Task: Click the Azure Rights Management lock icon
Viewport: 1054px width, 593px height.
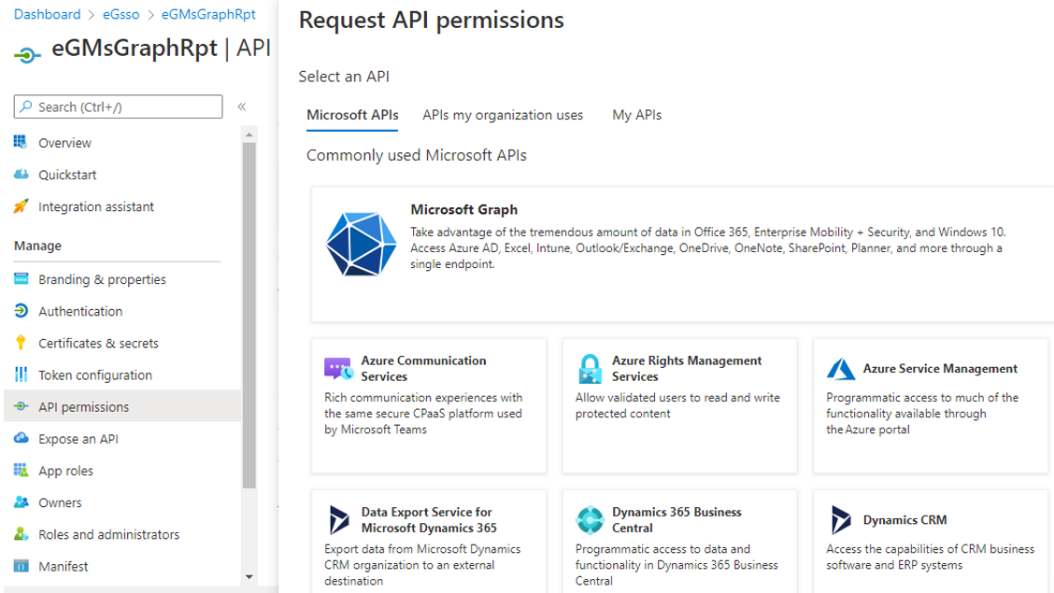Action: click(x=590, y=369)
